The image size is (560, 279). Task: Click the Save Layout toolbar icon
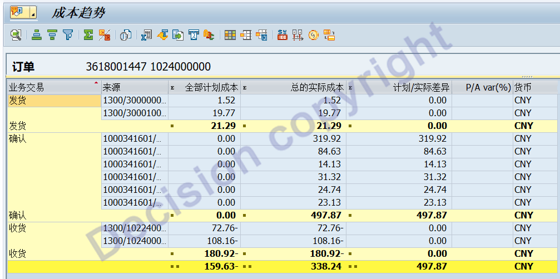pyautogui.click(x=261, y=35)
